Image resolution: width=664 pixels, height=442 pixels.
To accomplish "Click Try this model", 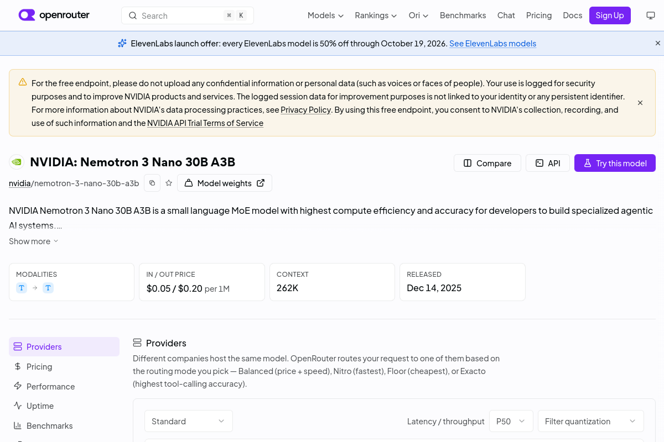I will coord(615,163).
